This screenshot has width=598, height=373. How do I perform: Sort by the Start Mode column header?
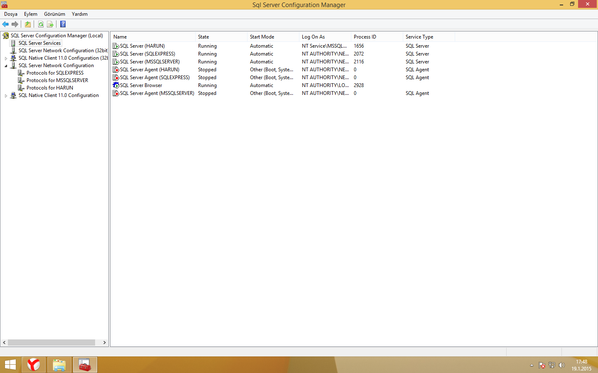click(x=273, y=37)
